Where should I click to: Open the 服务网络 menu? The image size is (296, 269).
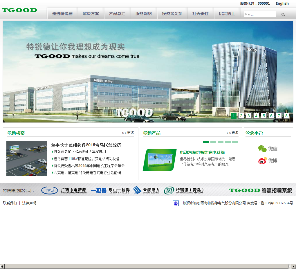144,14
